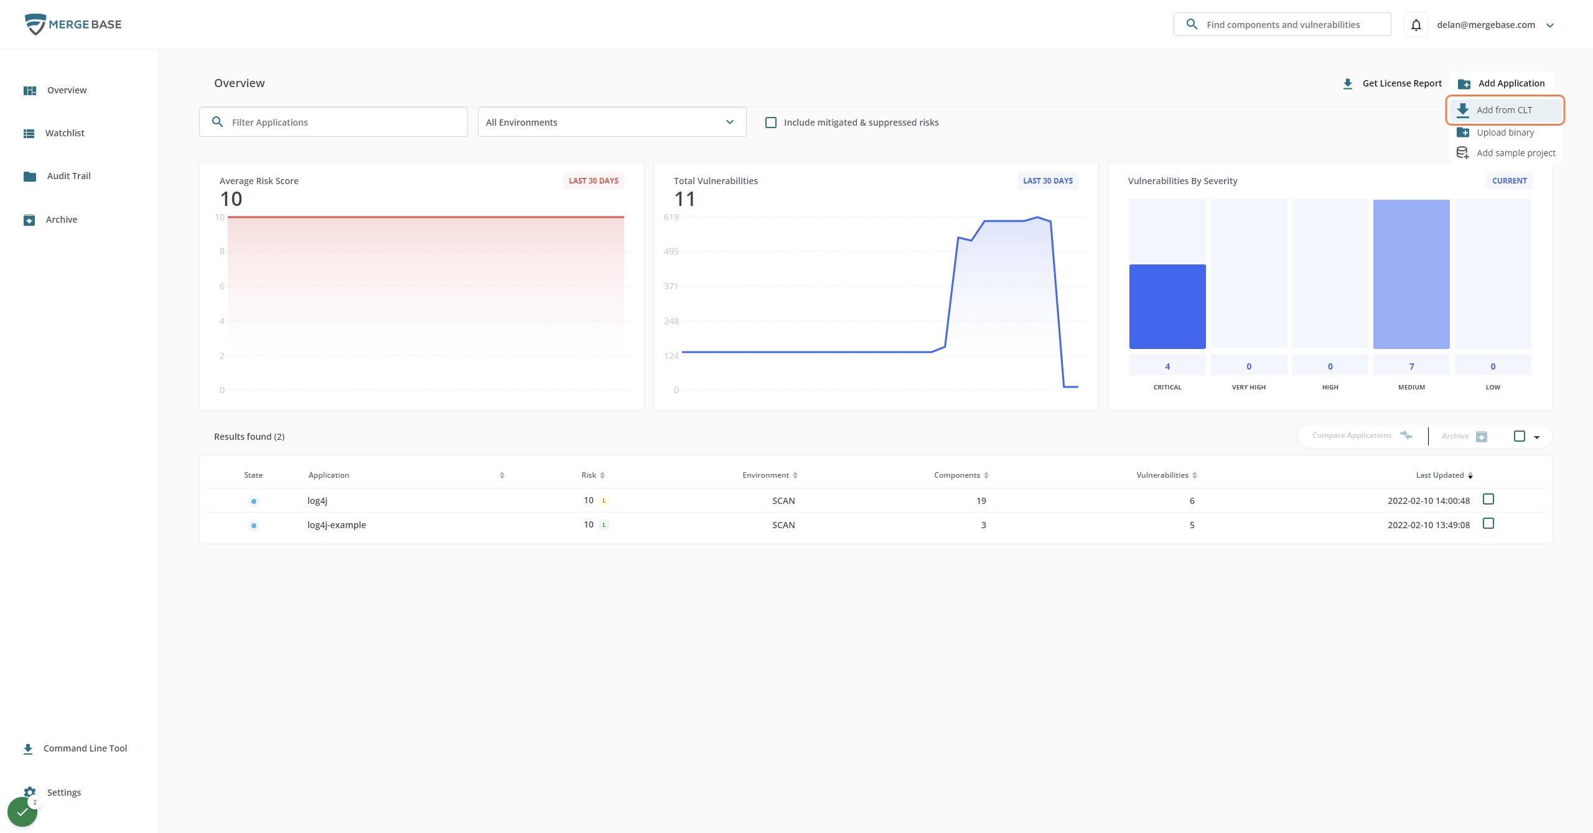Click the Add Application folder icon
Screen dimensions: 1593x833
point(1464,83)
